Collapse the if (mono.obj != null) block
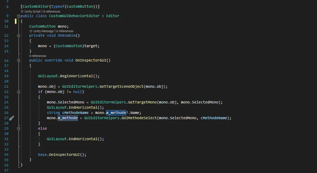 pyautogui.click(x=18, y=92)
